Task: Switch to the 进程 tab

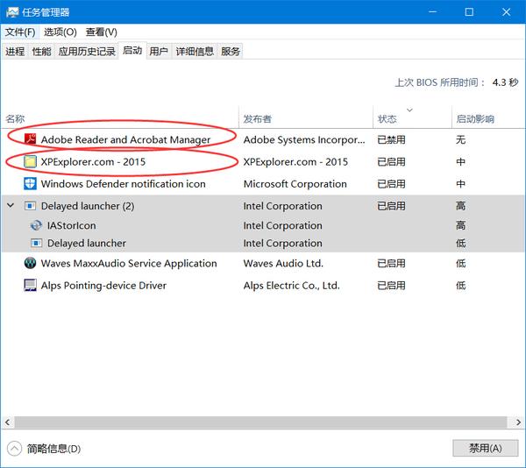Action: click(x=15, y=52)
